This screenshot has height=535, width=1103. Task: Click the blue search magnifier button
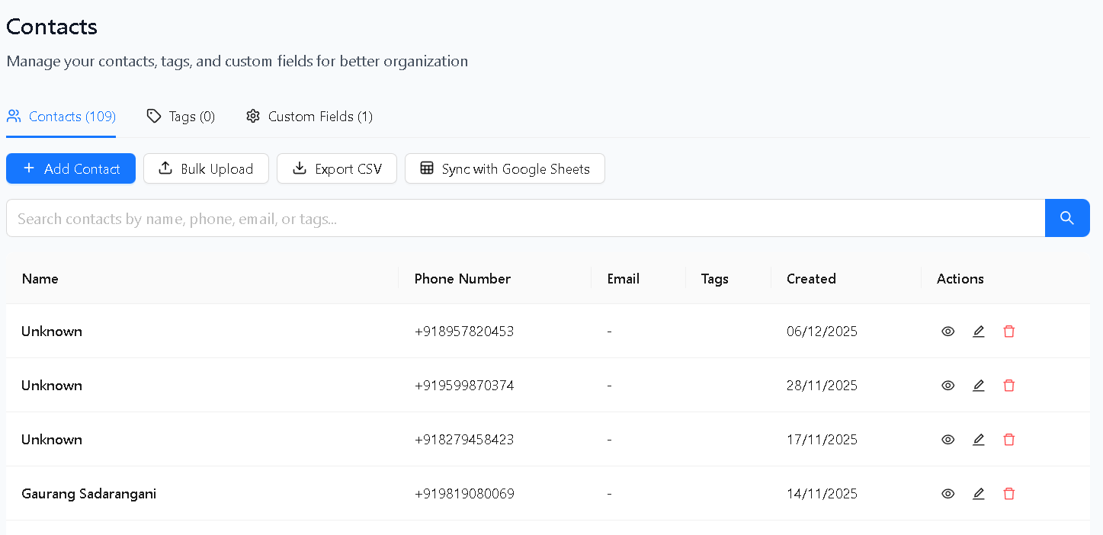tap(1067, 218)
